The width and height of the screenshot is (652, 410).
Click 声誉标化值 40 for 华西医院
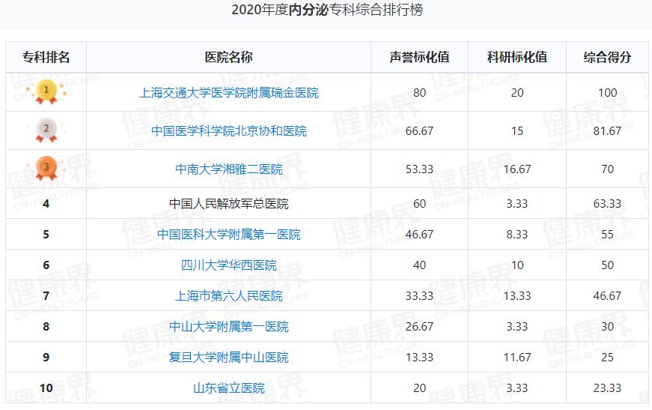[x=419, y=265]
